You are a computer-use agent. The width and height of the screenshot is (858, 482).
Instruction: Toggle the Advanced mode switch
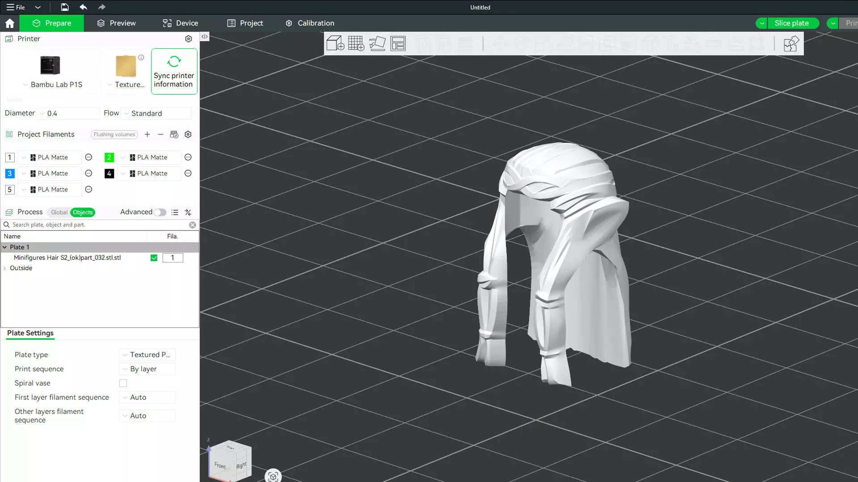point(160,212)
